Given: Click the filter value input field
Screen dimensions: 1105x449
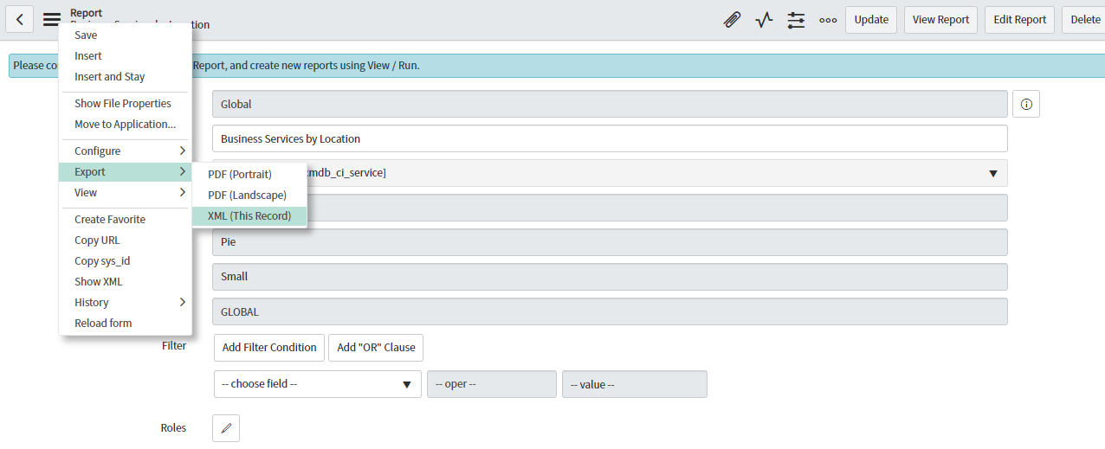Looking at the screenshot, I should (635, 384).
